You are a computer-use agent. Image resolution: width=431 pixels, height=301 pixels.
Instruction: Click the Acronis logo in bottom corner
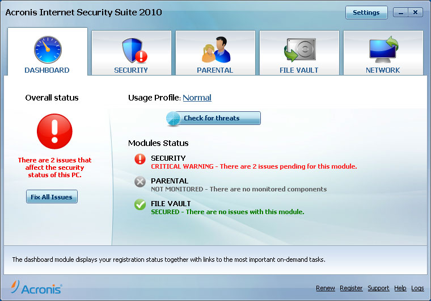pyautogui.click(x=36, y=287)
